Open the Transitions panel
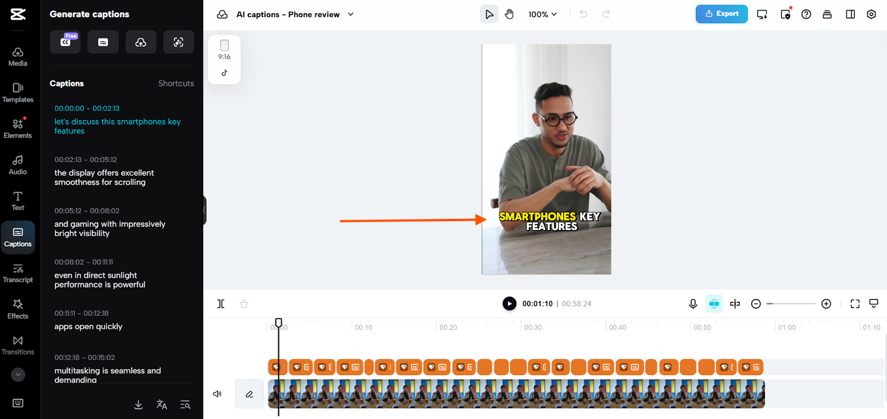887x419 pixels. pos(18,346)
